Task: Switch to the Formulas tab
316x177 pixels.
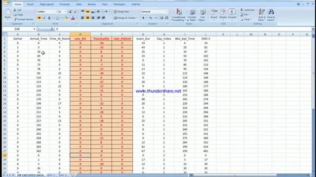Action: [x=65, y=4]
